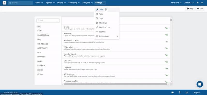Click the InEvent logo icon
The image size is (207, 95).
point(4,3)
